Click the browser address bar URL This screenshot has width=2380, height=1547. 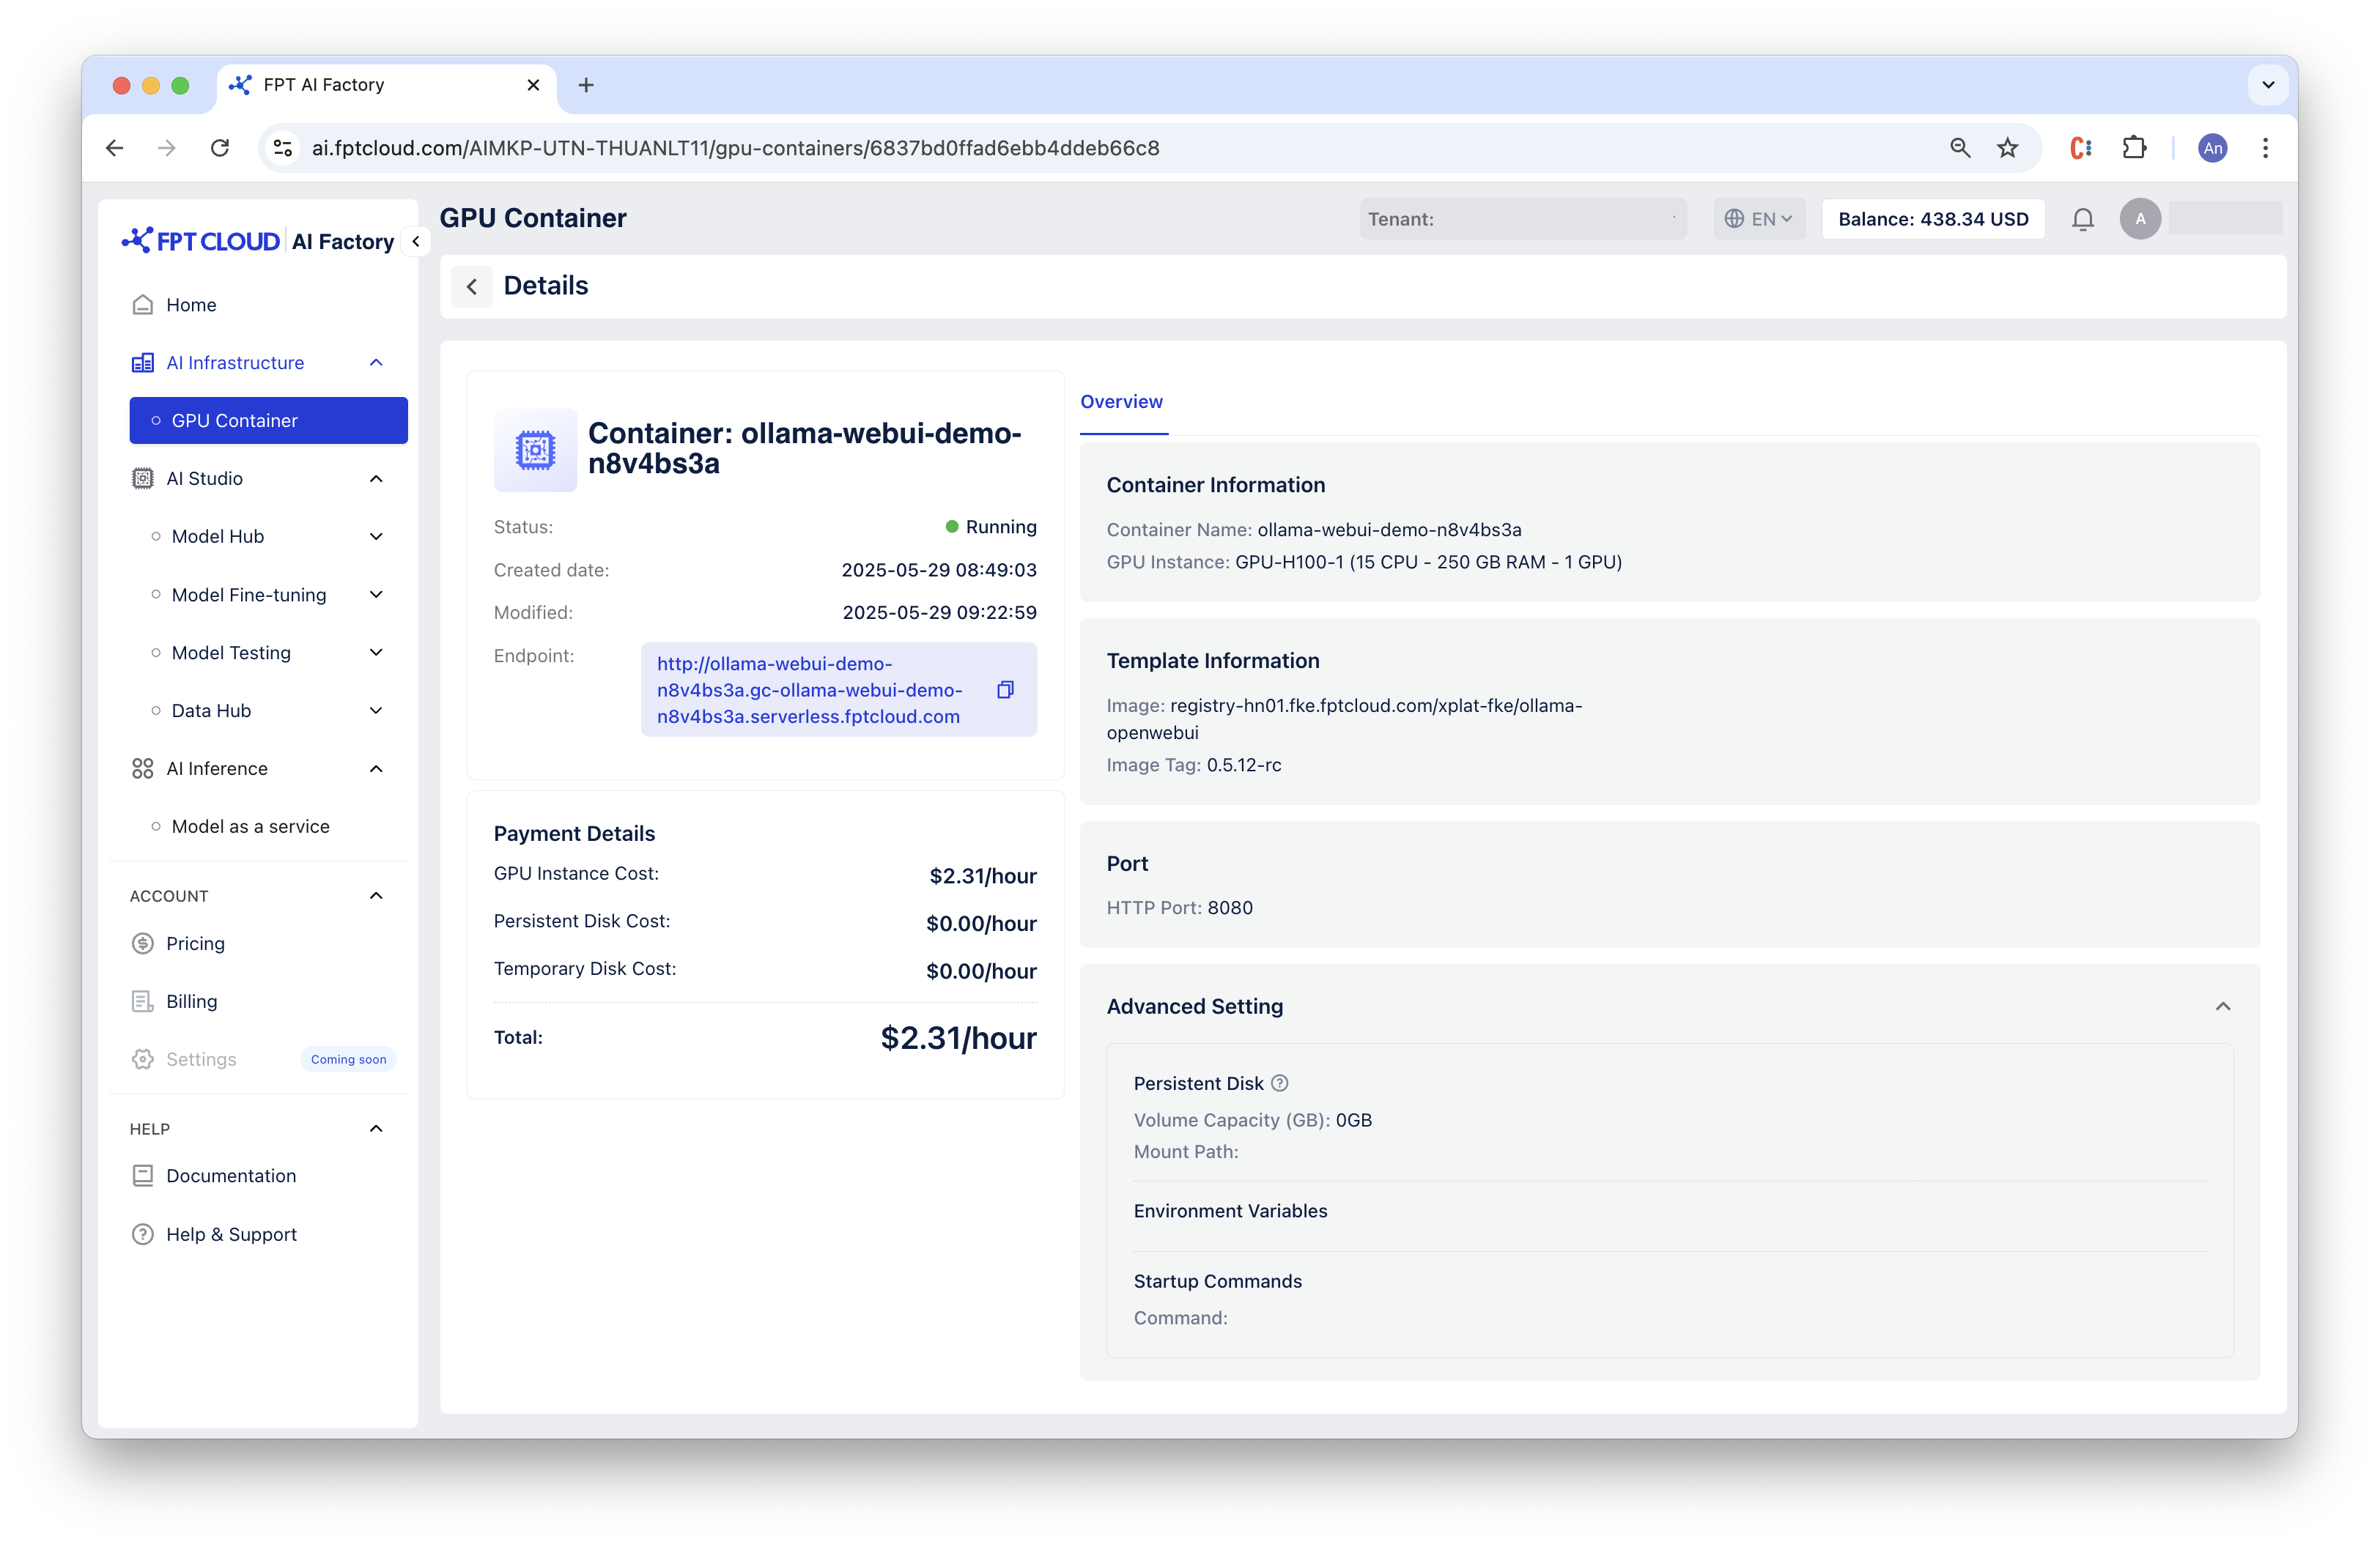735,148
